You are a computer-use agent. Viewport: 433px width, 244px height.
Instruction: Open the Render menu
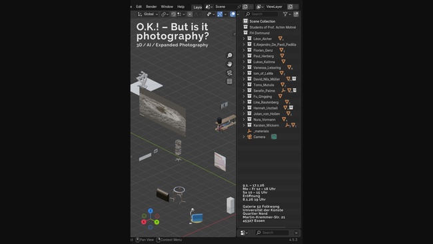click(151, 7)
